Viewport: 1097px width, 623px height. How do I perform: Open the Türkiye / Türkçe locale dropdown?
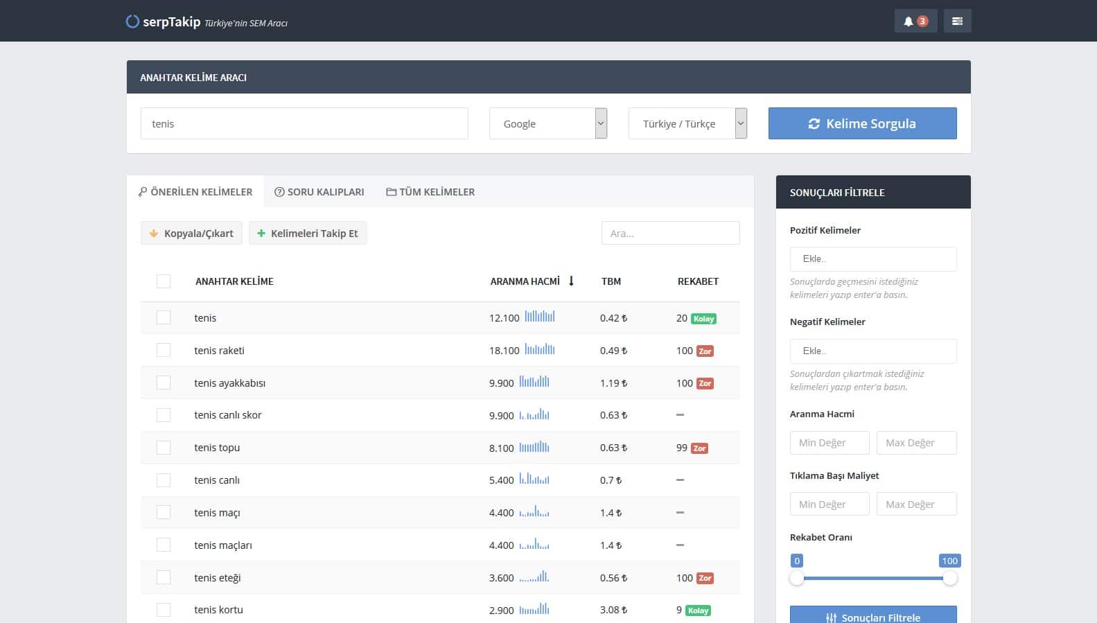[x=687, y=123]
